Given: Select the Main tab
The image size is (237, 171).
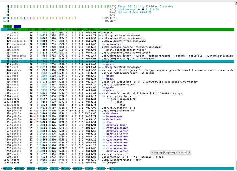Looking at the screenshot, I should coord(8,26).
